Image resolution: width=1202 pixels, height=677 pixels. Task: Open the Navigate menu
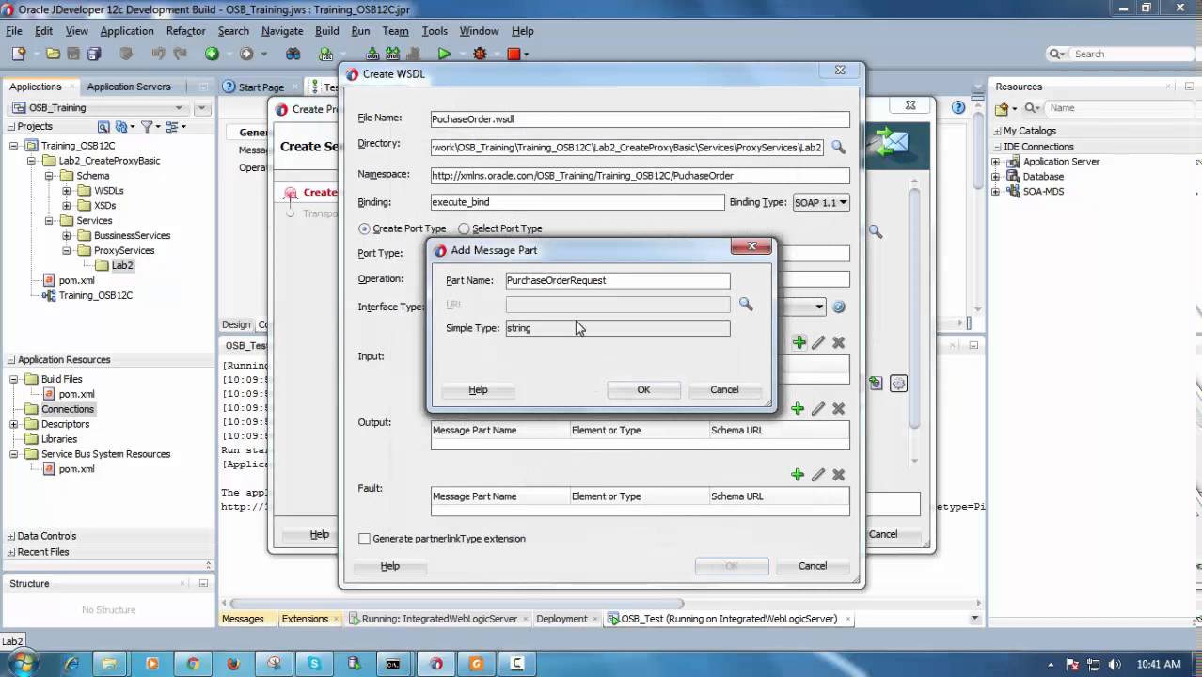coord(282,31)
